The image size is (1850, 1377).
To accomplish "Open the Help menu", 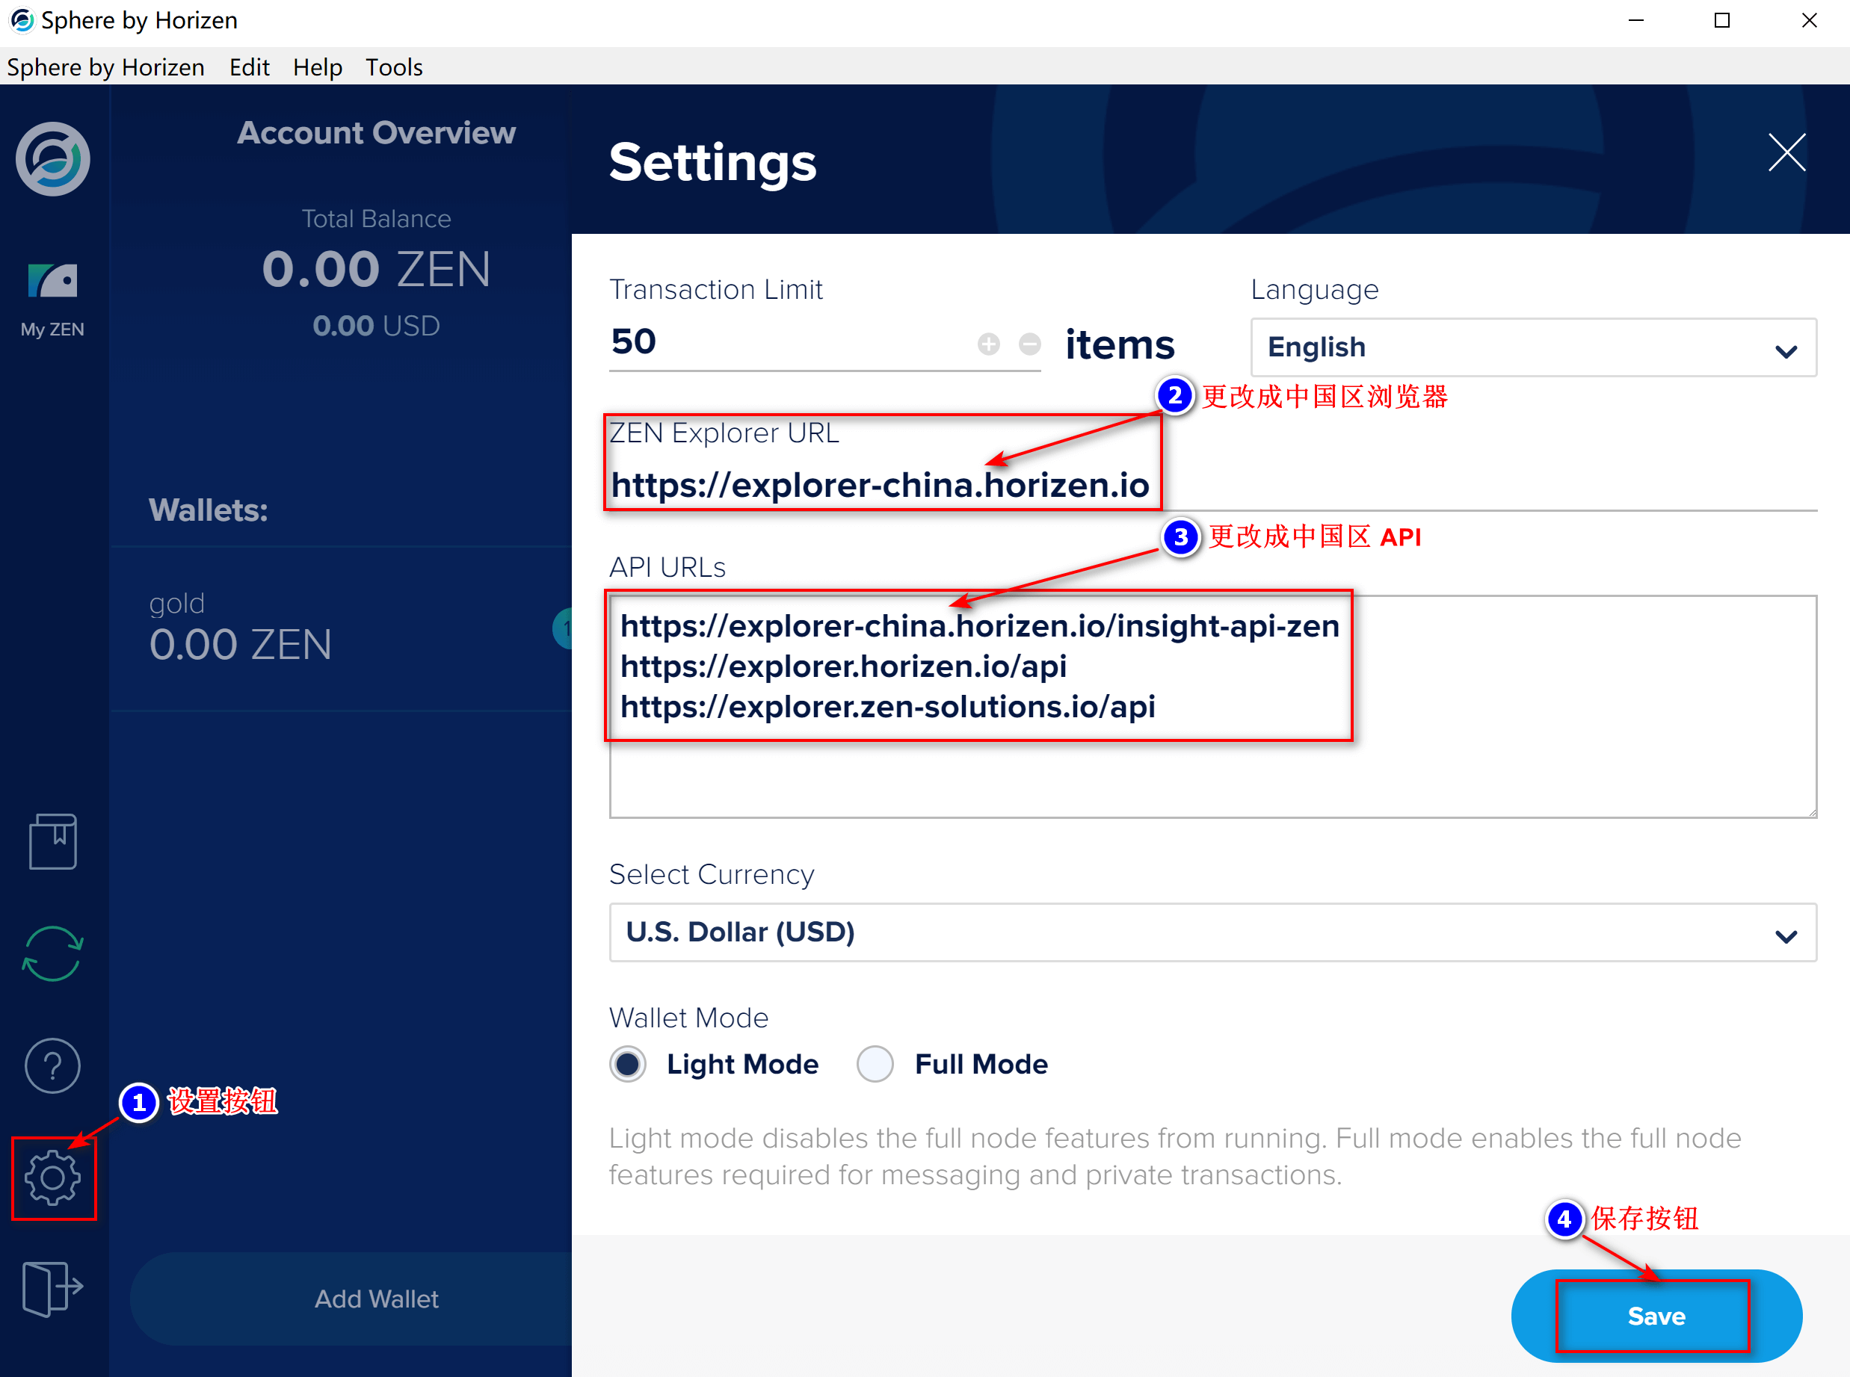I will 318,66.
